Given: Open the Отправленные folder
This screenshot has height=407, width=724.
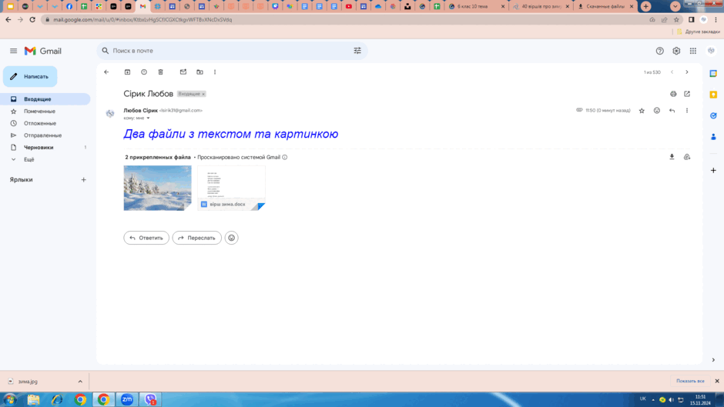Looking at the screenshot, I should (x=42, y=135).
